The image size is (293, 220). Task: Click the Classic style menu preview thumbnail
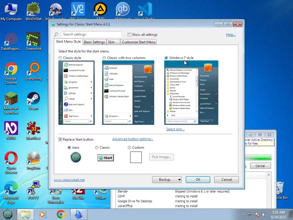[x=76, y=93]
